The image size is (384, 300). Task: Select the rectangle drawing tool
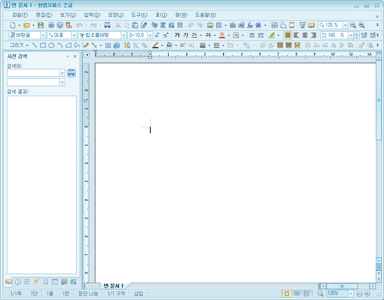(x=43, y=45)
